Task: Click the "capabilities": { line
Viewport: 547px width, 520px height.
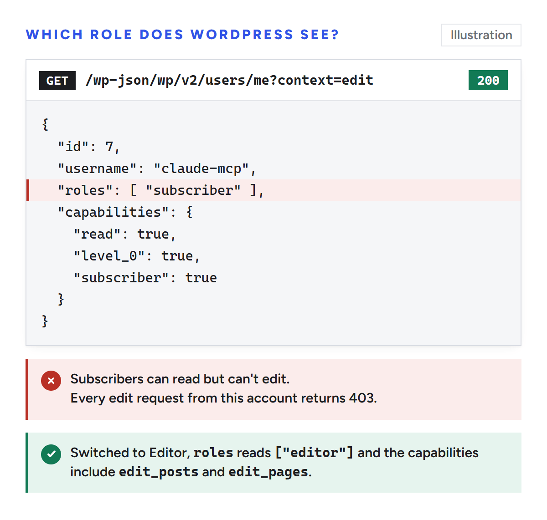Action: tap(125, 212)
